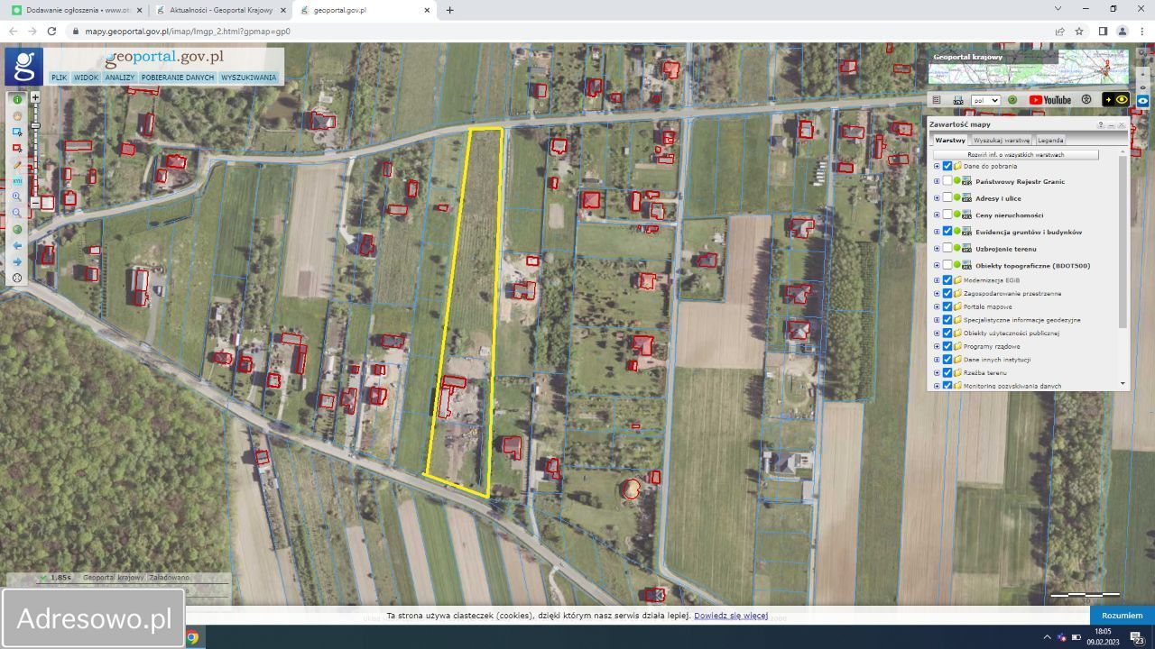Activate the blue rectangle selection tool
The width and height of the screenshot is (1155, 649).
pos(17,132)
